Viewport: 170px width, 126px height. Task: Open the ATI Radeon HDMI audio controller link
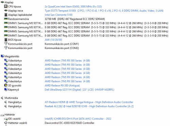[x=89, y=102]
